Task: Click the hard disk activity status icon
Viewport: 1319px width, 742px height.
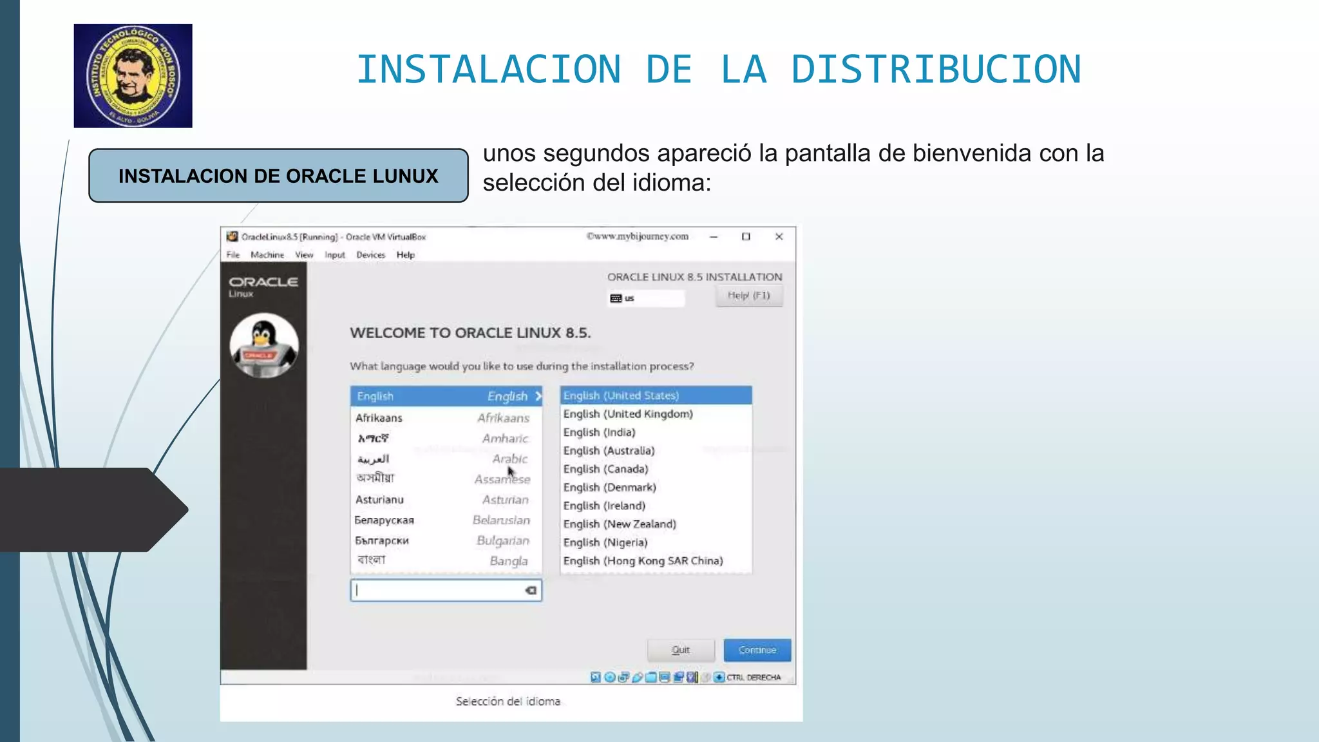Action: [x=596, y=678]
